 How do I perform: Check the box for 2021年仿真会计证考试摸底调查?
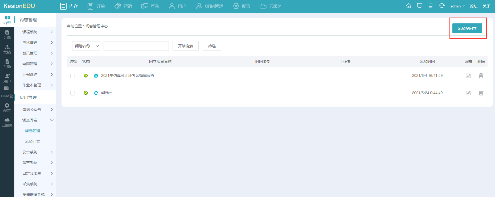[x=72, y=76]
